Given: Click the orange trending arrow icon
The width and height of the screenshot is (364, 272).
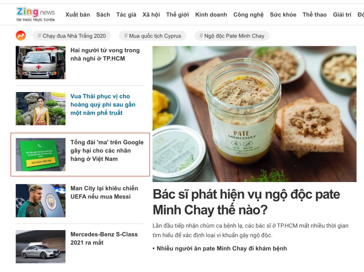Looking at the screenshot, I should pyautogui.click(x=21, y=36).
